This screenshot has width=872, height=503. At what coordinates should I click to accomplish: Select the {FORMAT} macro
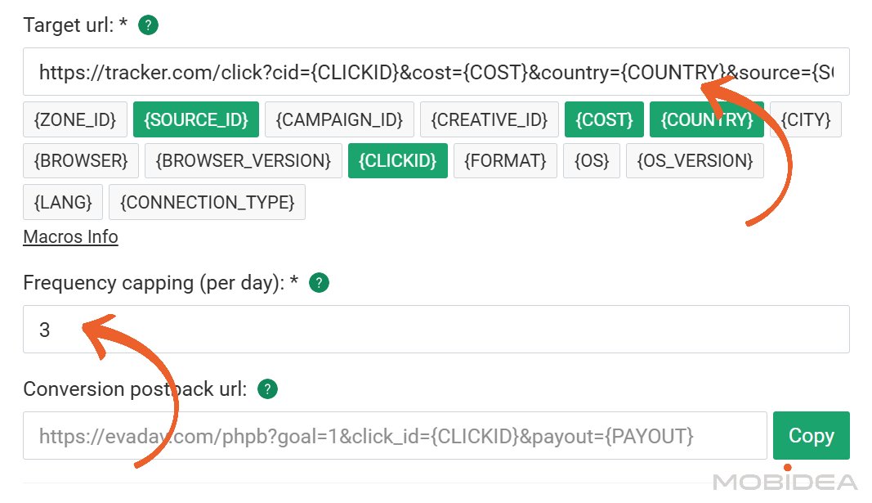tap(506, 161)
